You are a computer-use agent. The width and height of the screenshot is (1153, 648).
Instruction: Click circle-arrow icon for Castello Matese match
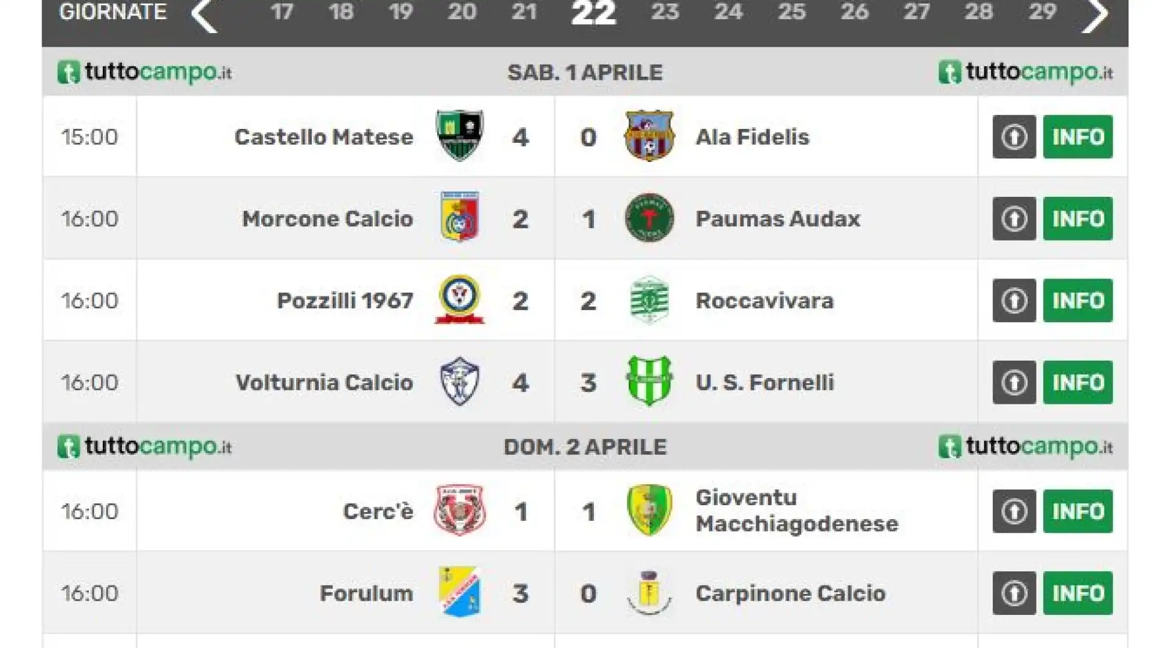click(1014, 137)
